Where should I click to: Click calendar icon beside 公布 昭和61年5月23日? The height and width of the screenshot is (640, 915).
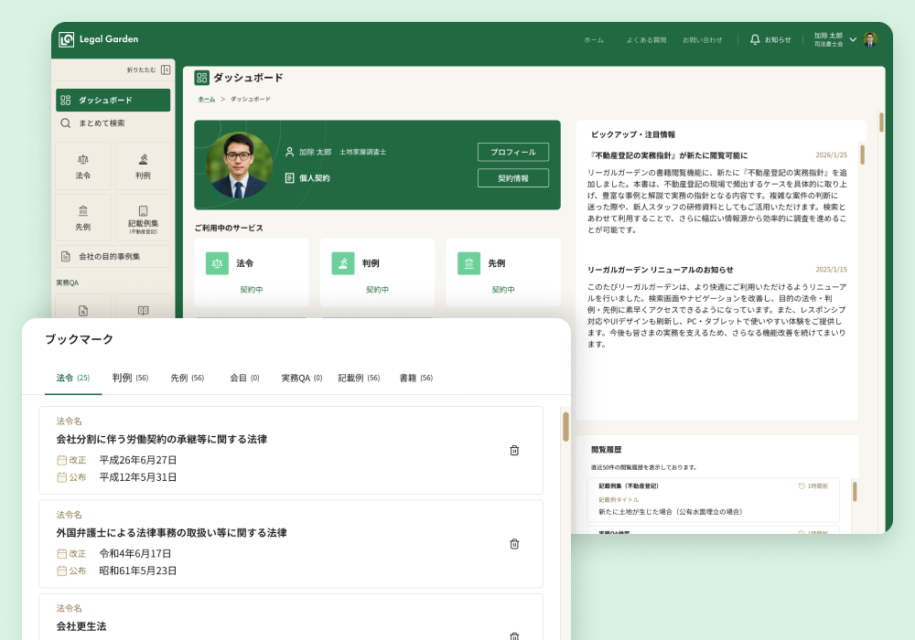62,571
